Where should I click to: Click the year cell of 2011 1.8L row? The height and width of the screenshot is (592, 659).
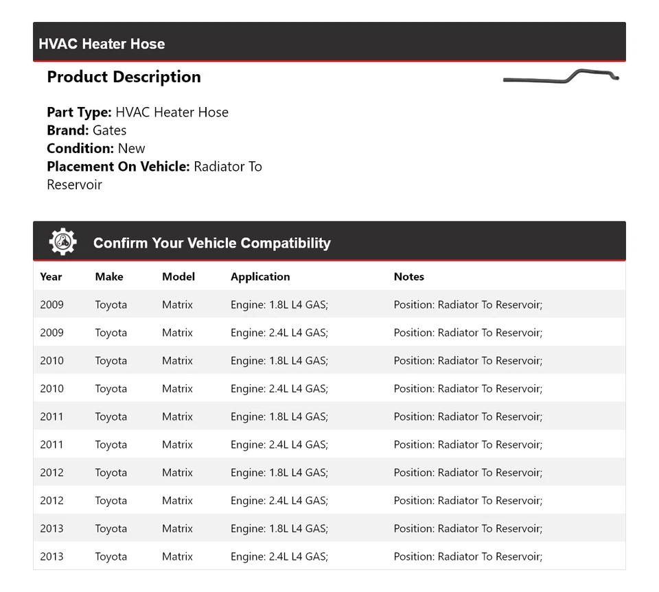[51, 416]
